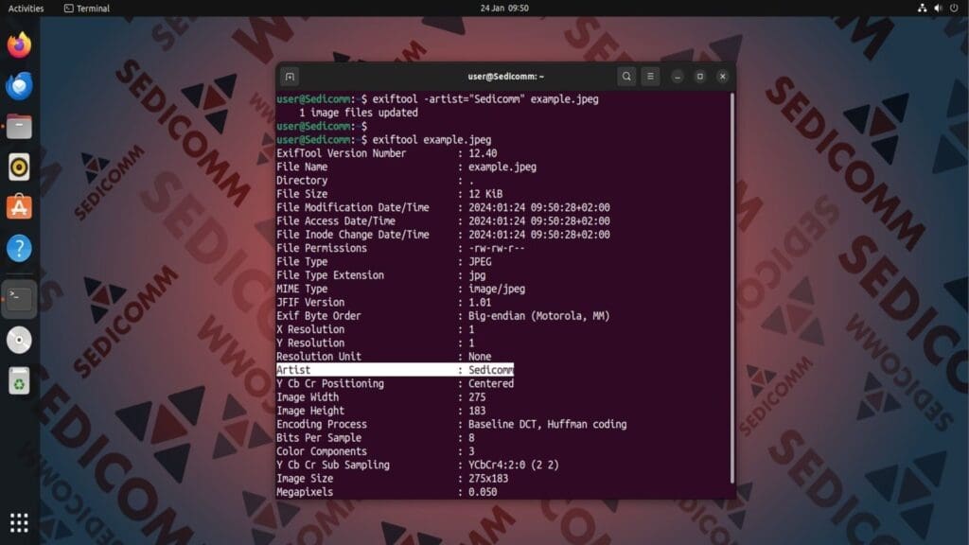
Task: Select the Terminal icon in the dock
Action: (19, 296)
